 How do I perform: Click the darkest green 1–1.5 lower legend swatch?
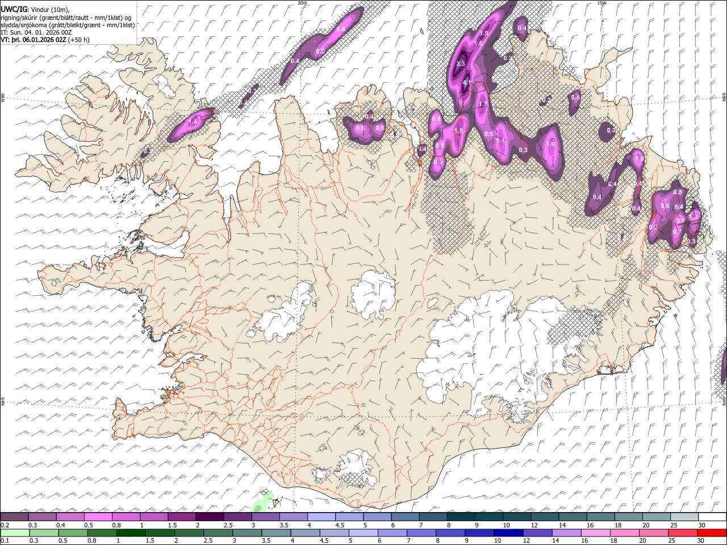pos(131,533)
